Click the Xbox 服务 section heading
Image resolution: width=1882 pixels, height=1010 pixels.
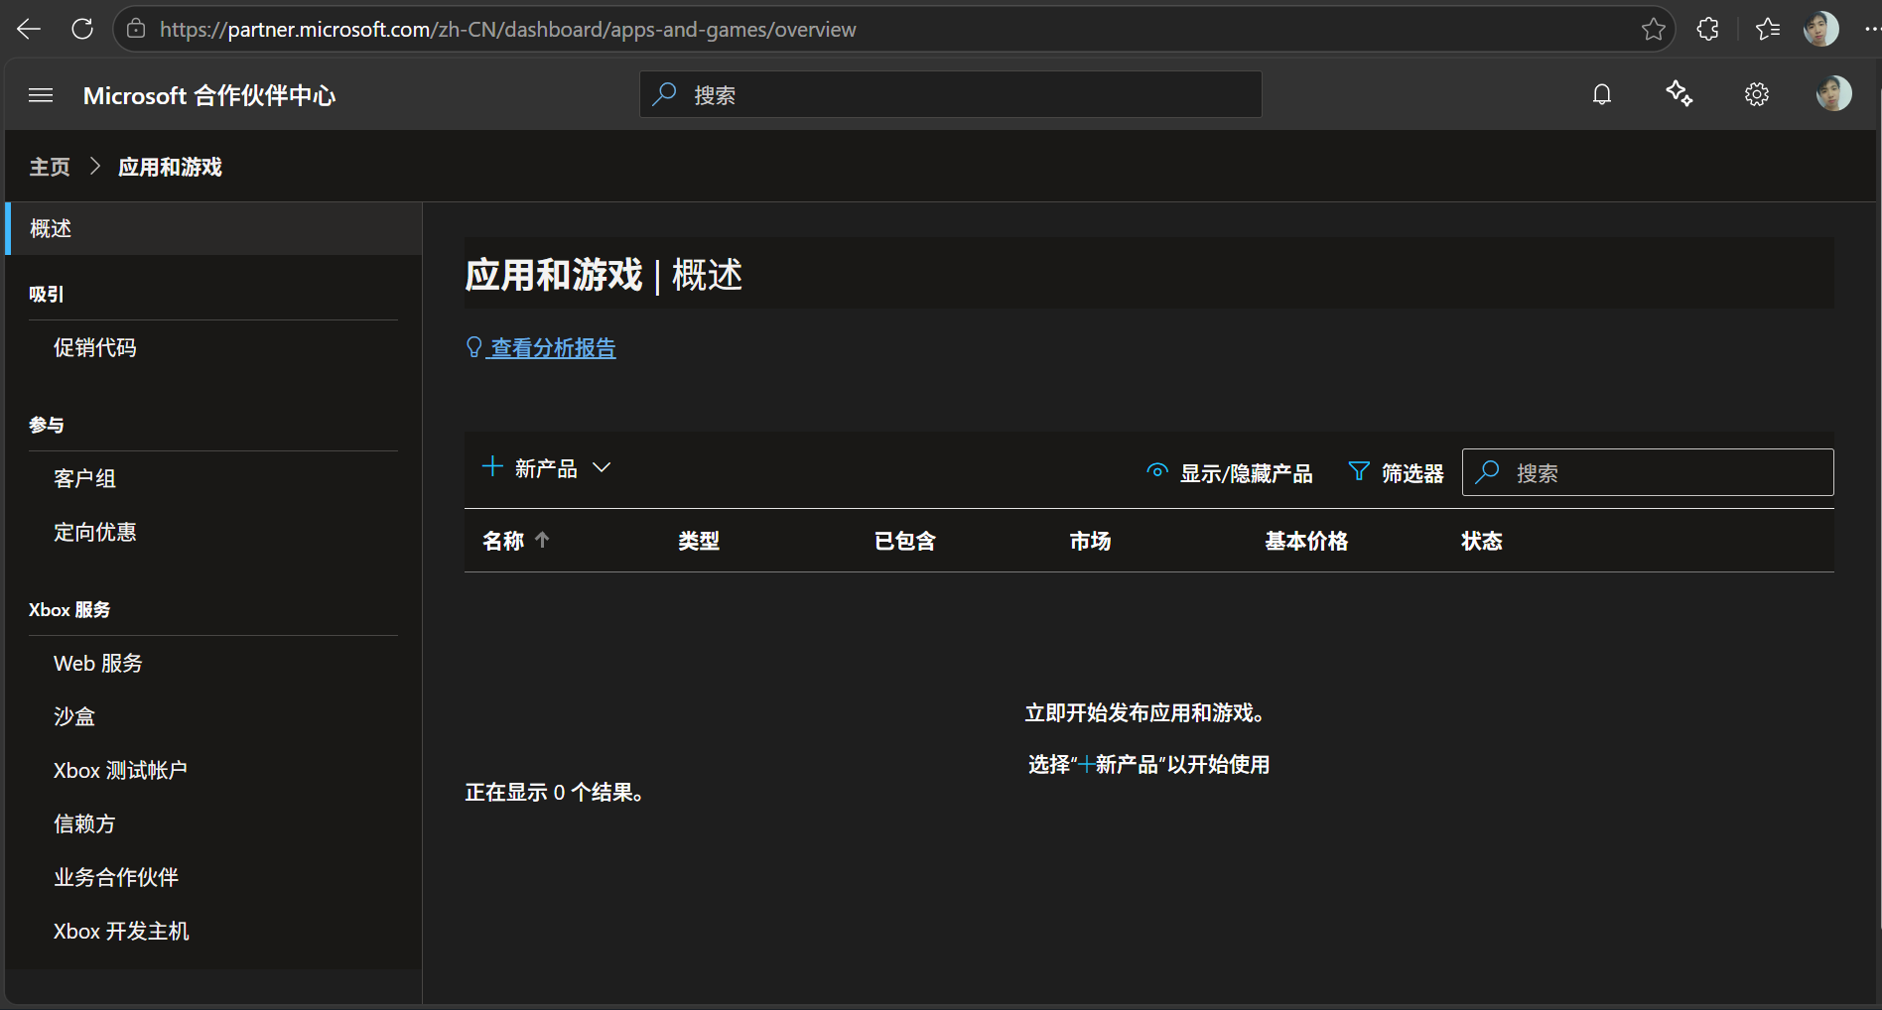click(69, 609)
